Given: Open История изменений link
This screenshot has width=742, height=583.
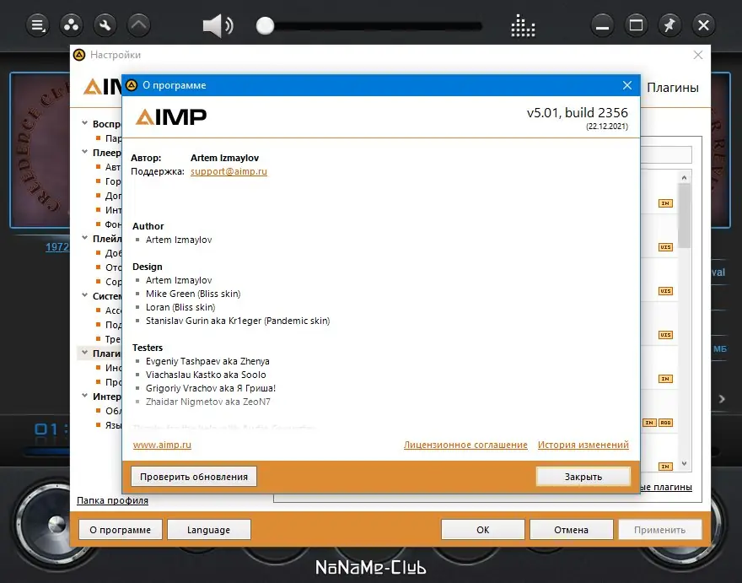Looking at the screenshot, I should (x=583, y=445).
